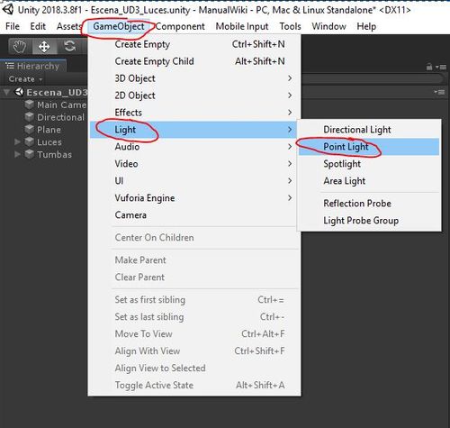
Task: Click the scene Unity icon beside Escena_UD3
Action: click(x=19, y=92)
